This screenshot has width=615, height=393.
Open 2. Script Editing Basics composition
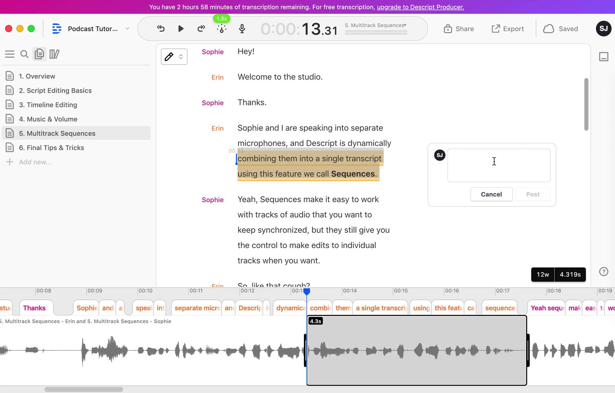pyautogui.click(x=76, y=91)
